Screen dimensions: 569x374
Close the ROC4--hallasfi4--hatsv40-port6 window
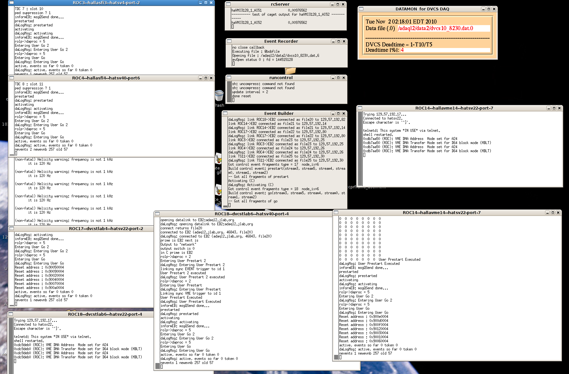[211, 78]
